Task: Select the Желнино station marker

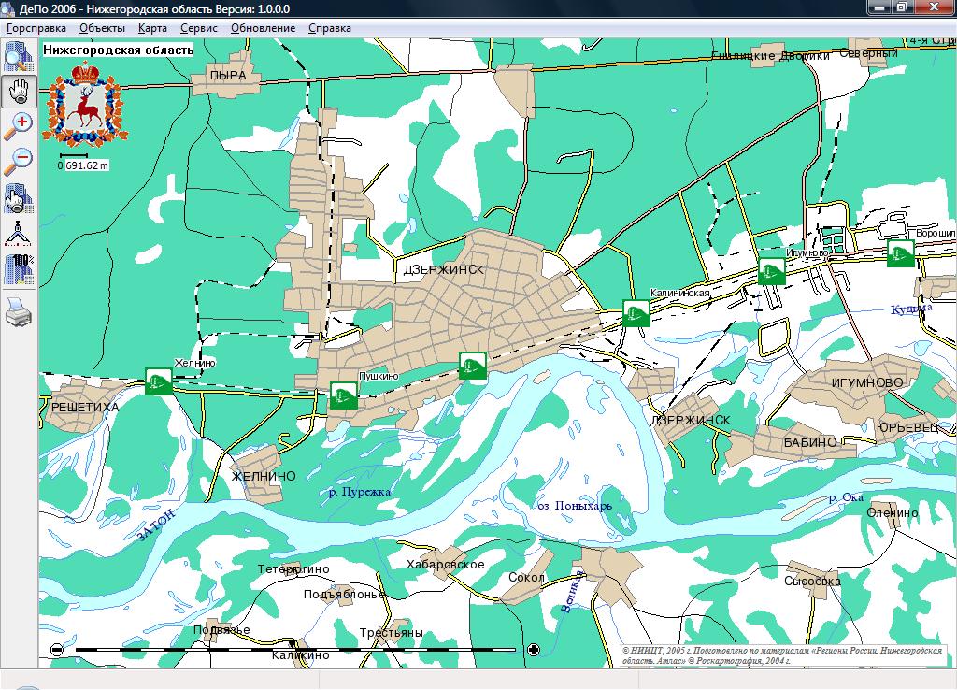Action: pos(158,381)
